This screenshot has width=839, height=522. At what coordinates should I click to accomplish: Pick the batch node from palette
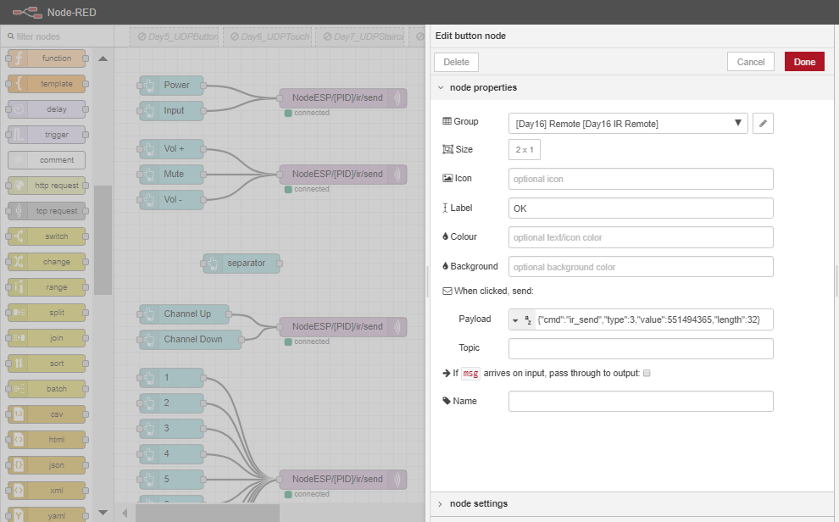tap(47, 389)
